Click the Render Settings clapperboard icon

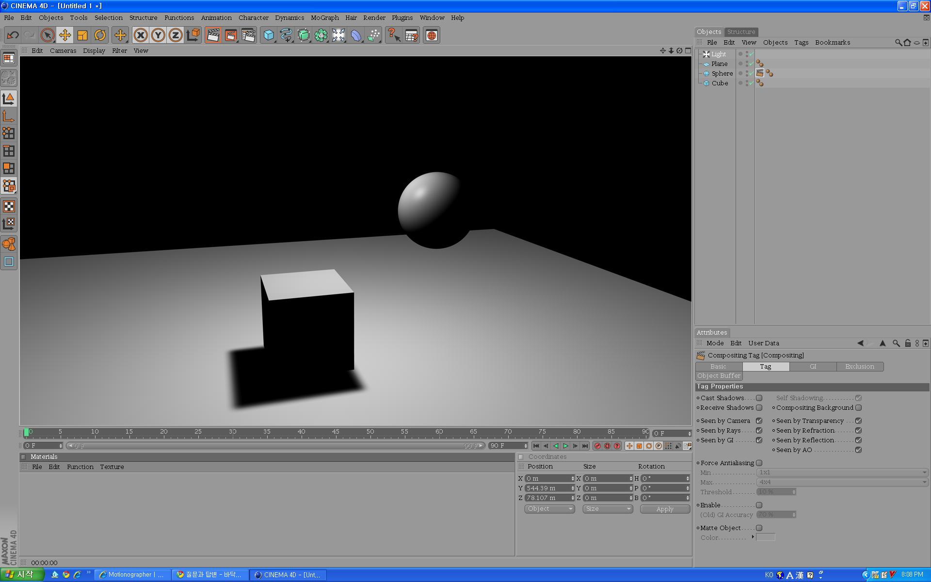coord(248,35)
